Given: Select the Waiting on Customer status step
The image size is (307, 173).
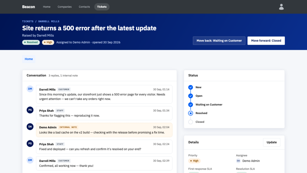Looking at the screenshot, I should [190, 105].
